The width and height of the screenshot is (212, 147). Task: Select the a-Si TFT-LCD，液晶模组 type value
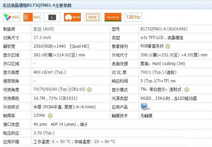(x=162, y=38)
